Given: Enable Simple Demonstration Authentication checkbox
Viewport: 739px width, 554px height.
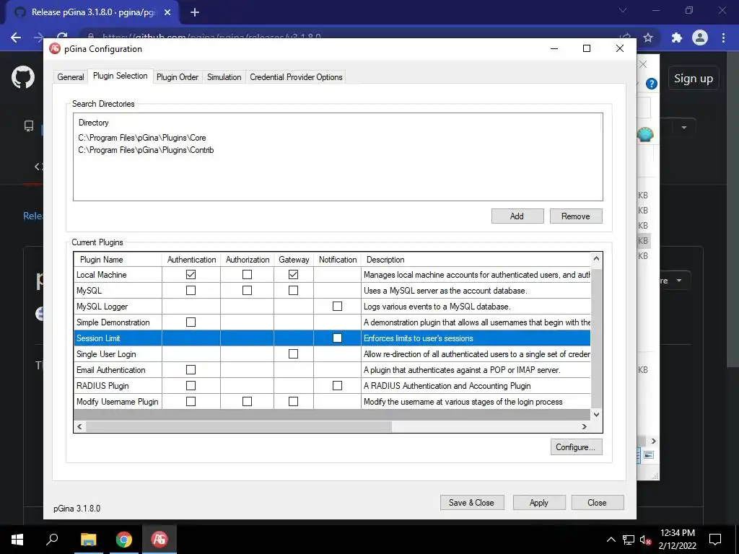Looking at the screenshot, I should click(191, 322).
